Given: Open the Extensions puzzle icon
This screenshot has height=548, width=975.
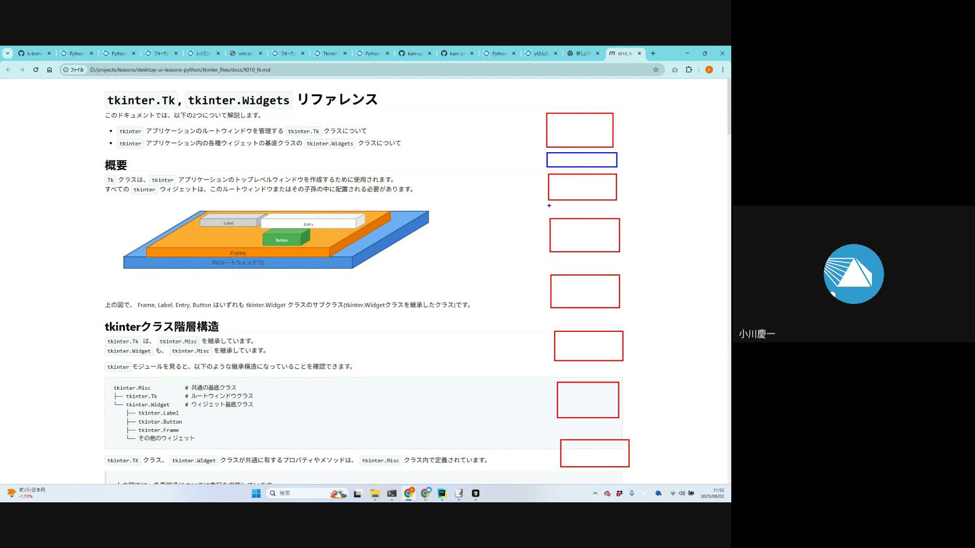Looking at the screenshot, I should [x=689, y=70].
